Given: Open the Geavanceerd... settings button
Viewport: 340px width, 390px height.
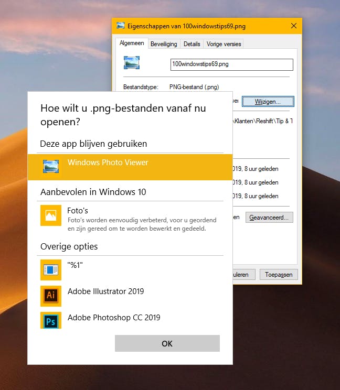Looking at the screenshot, I should click(x=269, y=218).
